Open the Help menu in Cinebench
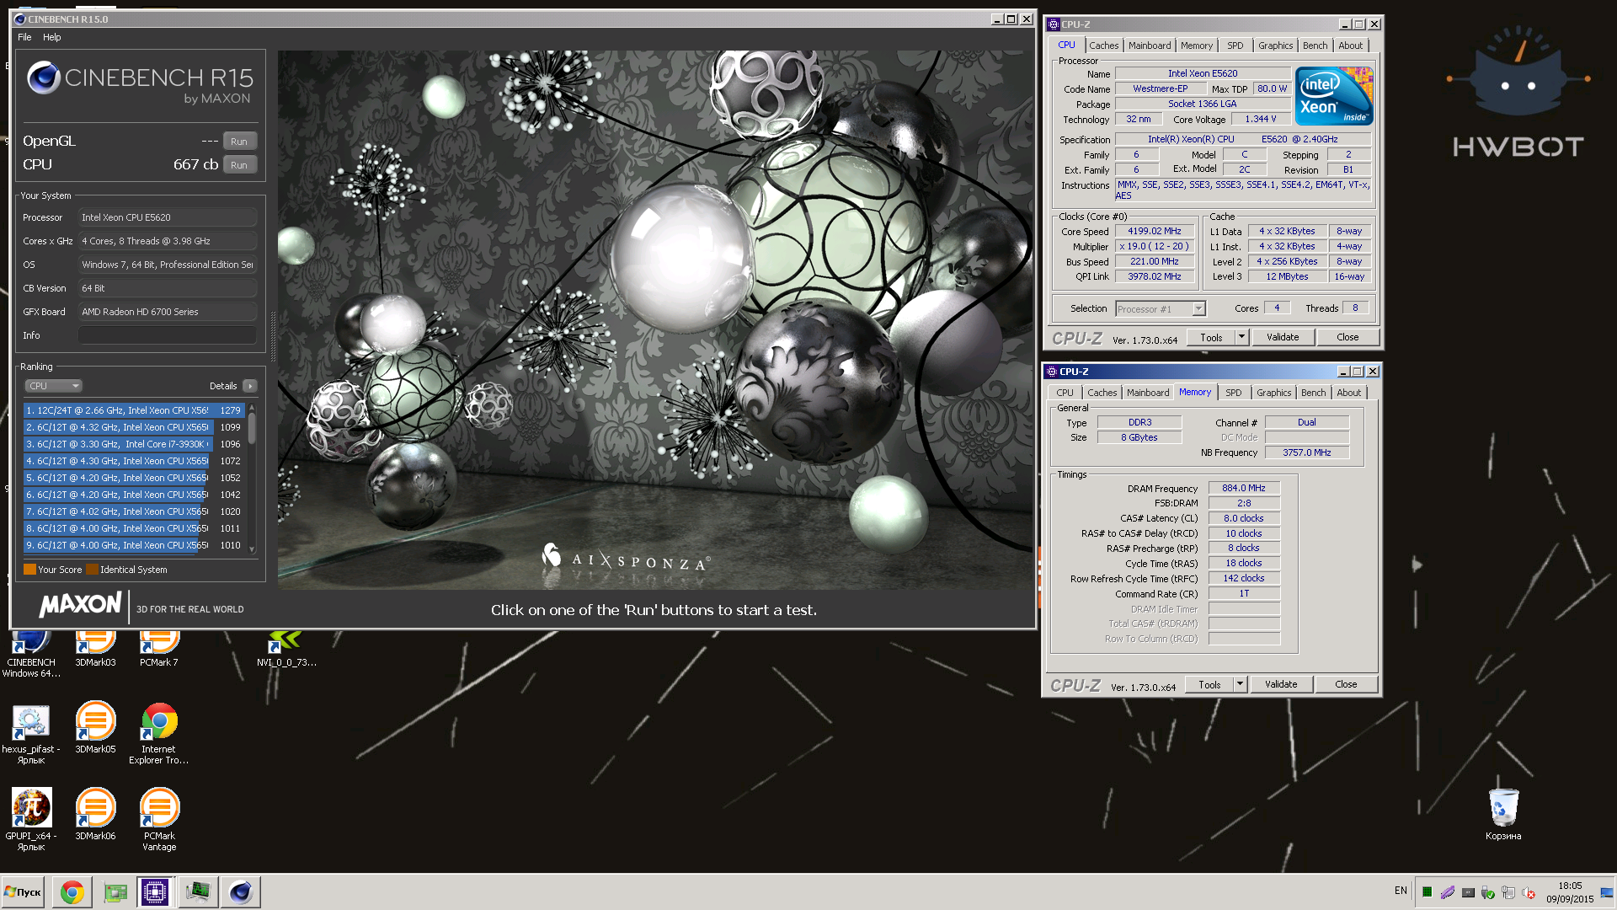Viewport: 1617px width, 910px height. [x=52, y=37]
